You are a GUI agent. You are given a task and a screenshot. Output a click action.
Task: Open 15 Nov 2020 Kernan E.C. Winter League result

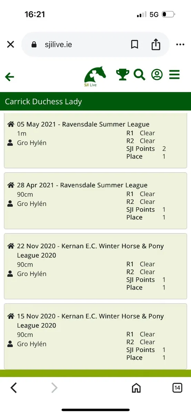[x=95, y=336]
